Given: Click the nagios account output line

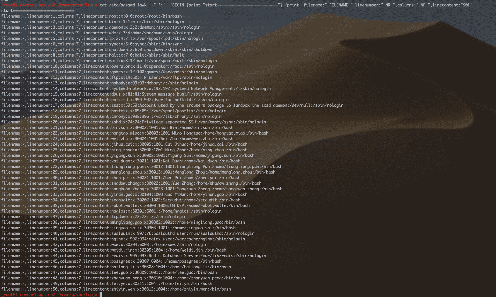Looking at the screenshot, I should tap(111, 211).
